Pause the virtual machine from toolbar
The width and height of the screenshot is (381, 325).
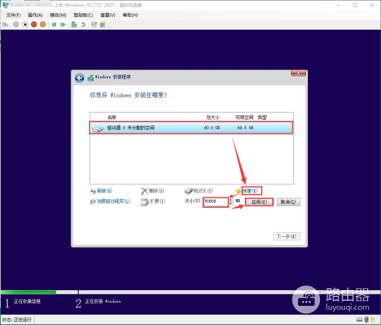pos(54,25)
